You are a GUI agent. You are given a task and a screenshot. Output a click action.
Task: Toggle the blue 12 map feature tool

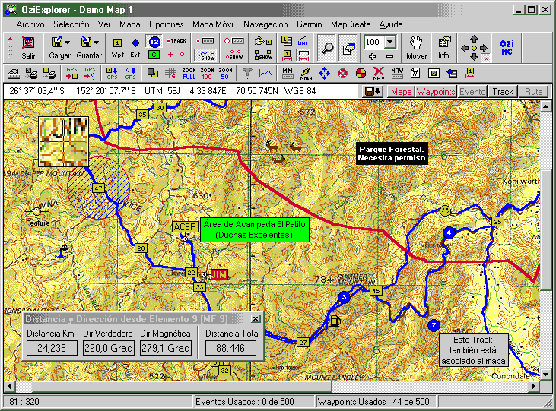pos(154,42)
